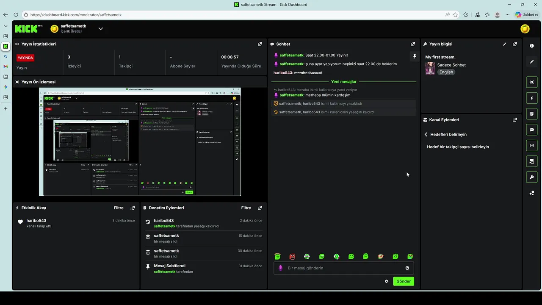Click the three-dots icon at sidebar bottom

(532, 193)
